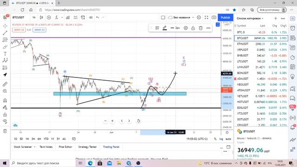This screenshot has width=297, height=167.
Task: Open the go to date button
Action: [x=74, y=139]
